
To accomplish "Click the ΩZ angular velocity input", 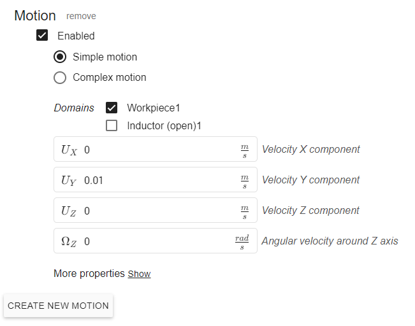I will [156, 241].
